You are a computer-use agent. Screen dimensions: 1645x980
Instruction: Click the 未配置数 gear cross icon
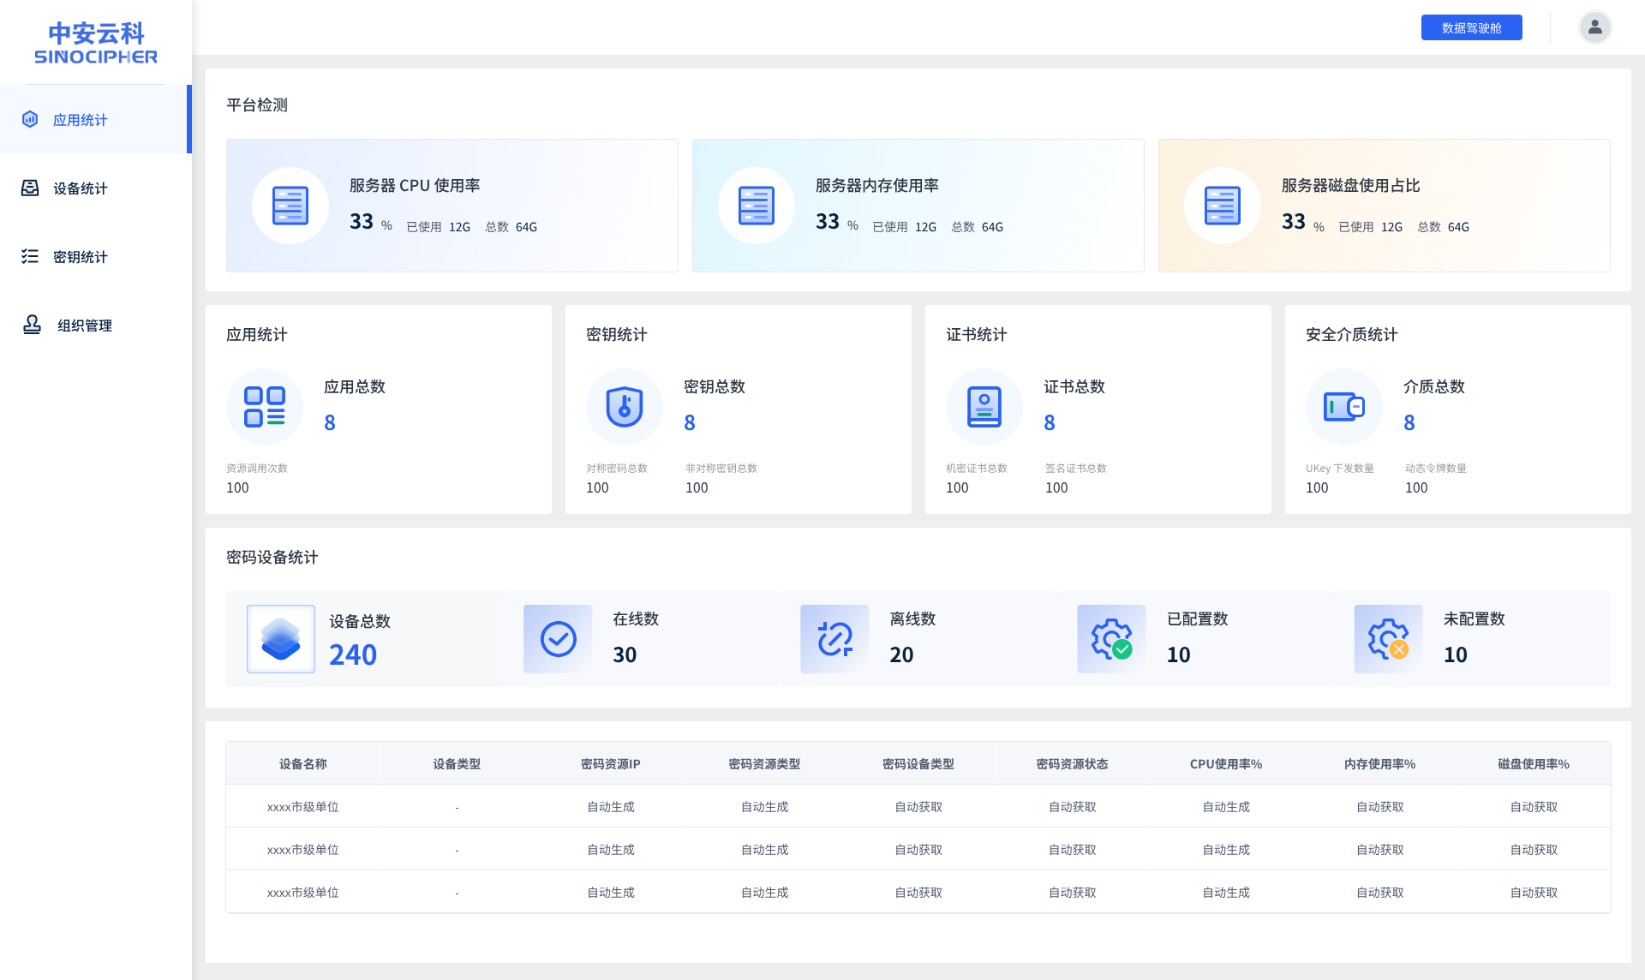click(x=1388, y=639)
